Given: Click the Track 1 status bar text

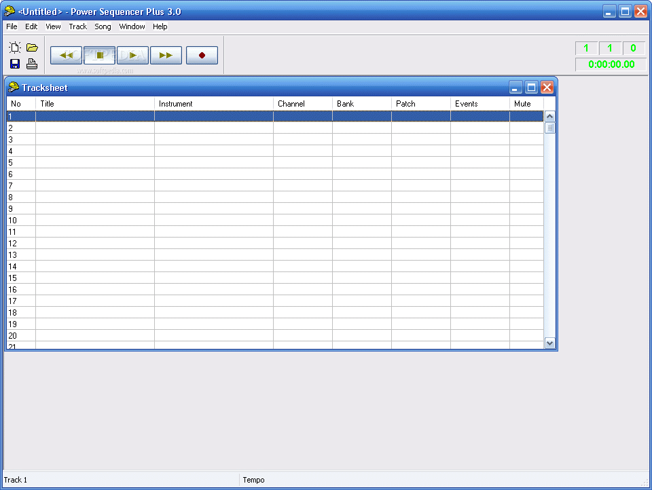Looking at the screenshot, I should 16,480.
